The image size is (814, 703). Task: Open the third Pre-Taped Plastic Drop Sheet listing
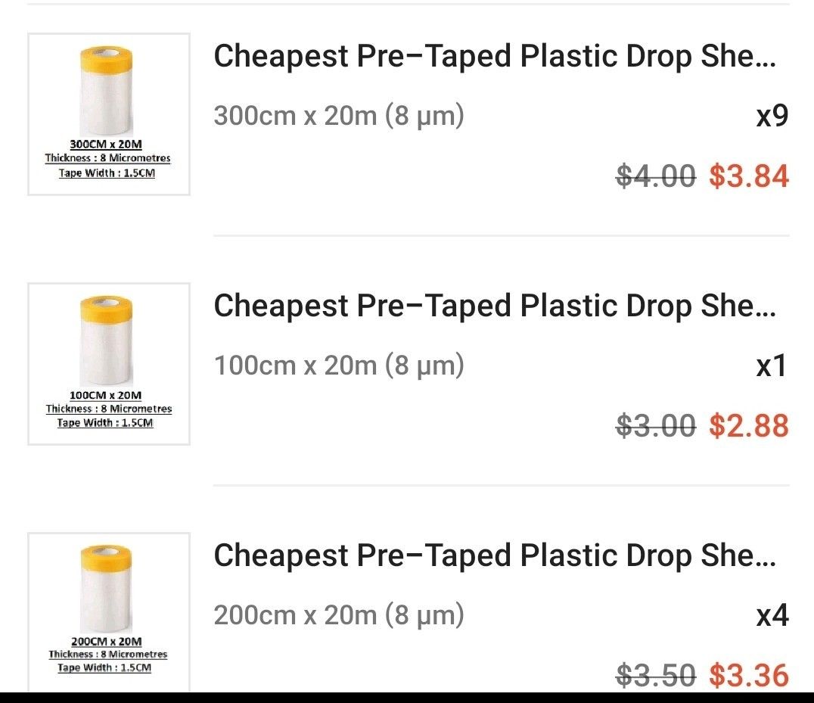(496, 555)
